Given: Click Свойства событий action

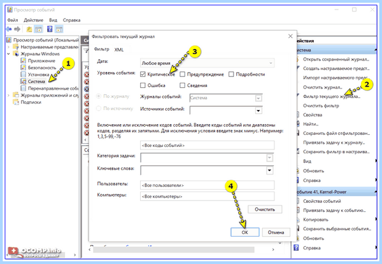Looking at the screenshot, I should [322, 201].
